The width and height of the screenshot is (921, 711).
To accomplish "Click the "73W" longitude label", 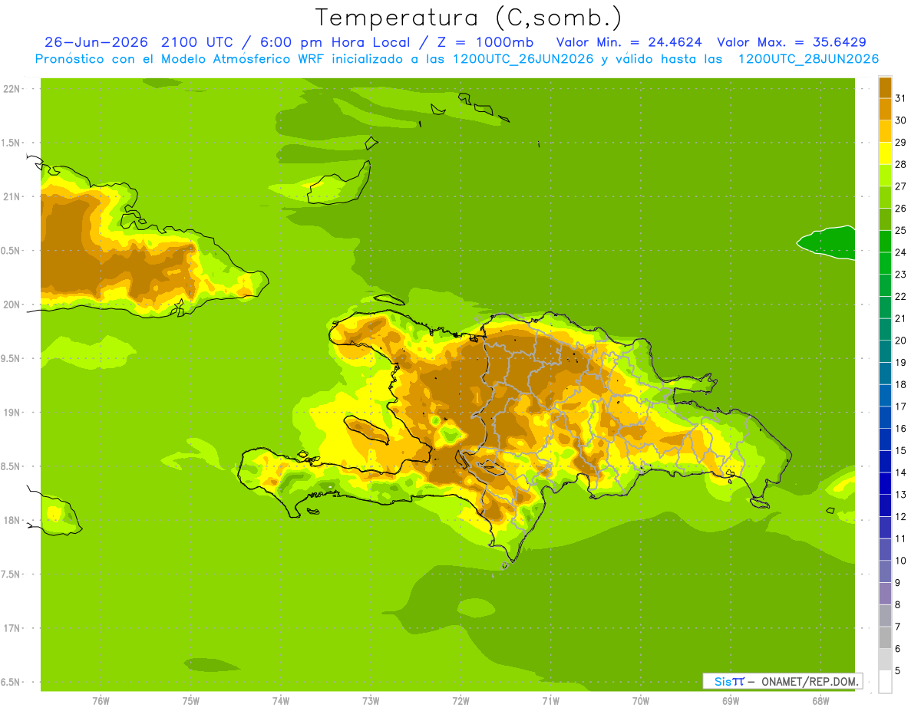I will [371, 701].
